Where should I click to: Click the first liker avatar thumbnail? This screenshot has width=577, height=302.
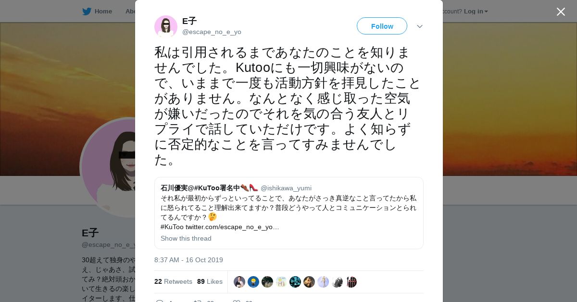239,282
